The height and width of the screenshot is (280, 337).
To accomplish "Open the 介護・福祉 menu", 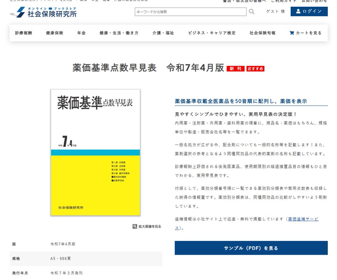I will (x=163, y=33).
